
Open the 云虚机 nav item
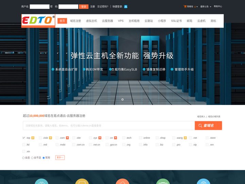201,21
